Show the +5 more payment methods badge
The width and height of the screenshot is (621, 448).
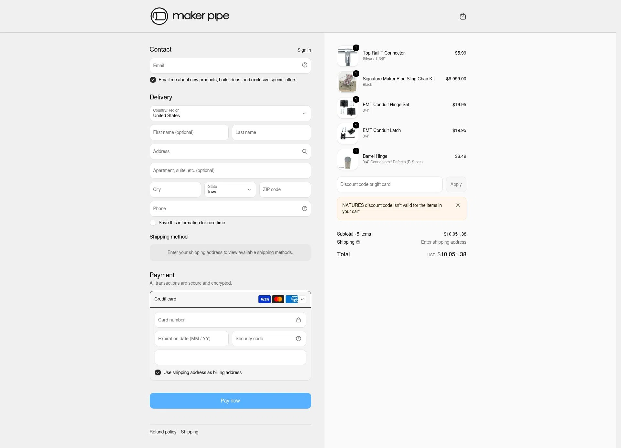click(x=303, y=299)
